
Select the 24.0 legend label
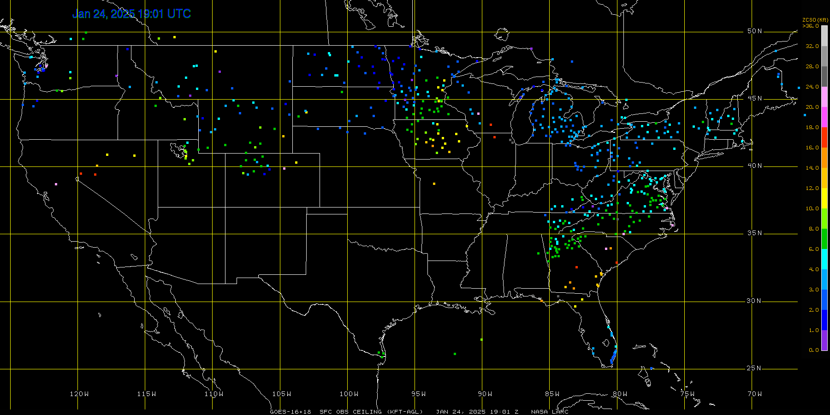click(812, 87)
